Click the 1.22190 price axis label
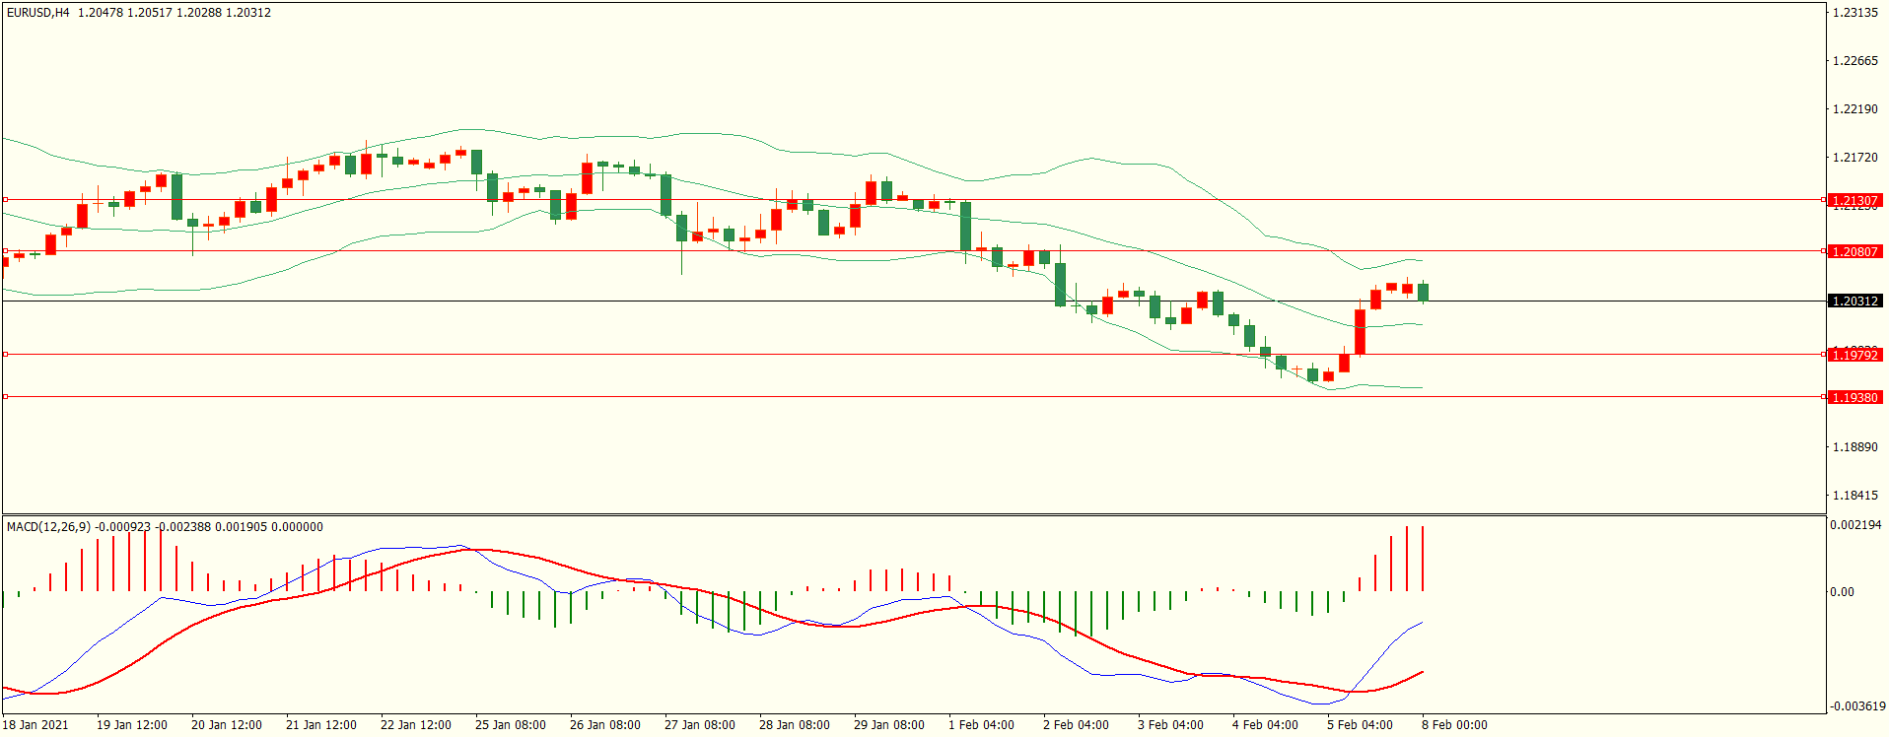The width and height of the screenshot is (1889, 737). coord(1854,109)
